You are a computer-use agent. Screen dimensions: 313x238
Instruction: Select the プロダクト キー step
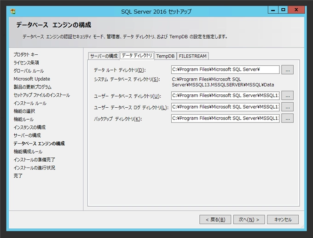click(26, 54)
